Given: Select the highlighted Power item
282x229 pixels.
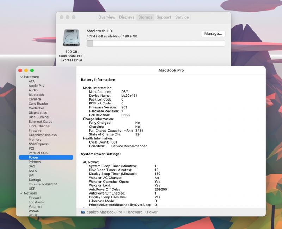Looking at the screenshot, I should point(46,157).
